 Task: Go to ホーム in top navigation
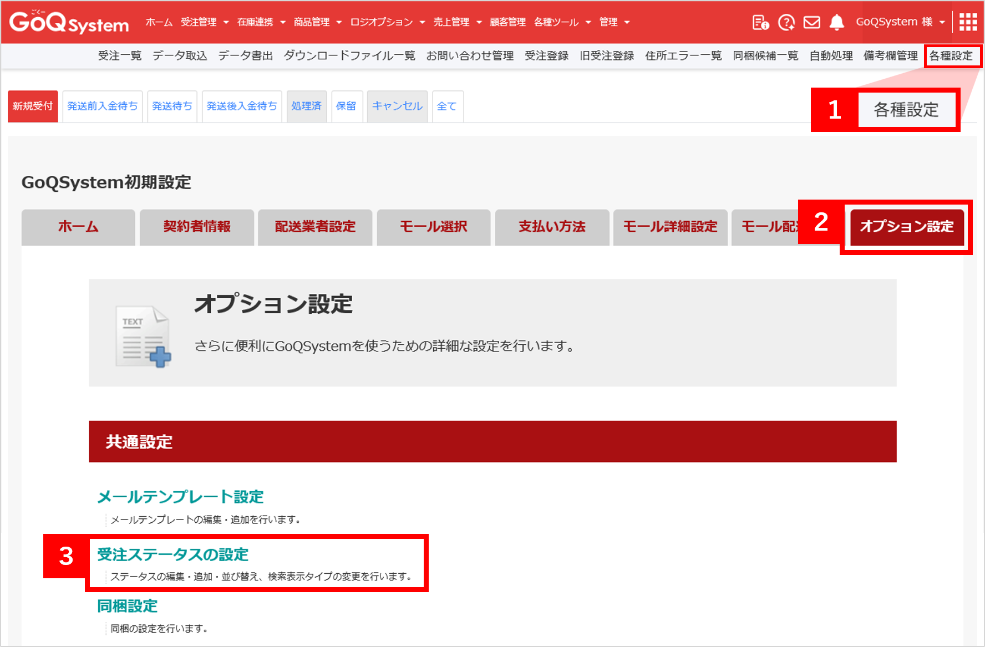pyautogui.click(x=159, y=22)
